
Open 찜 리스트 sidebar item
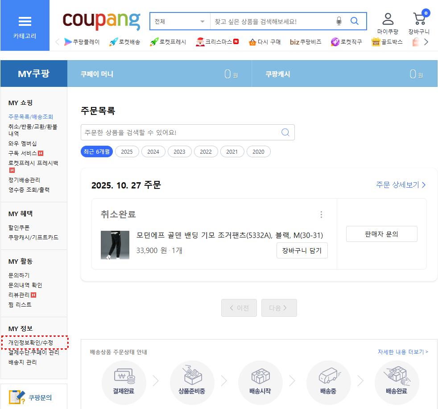point(20,305)
